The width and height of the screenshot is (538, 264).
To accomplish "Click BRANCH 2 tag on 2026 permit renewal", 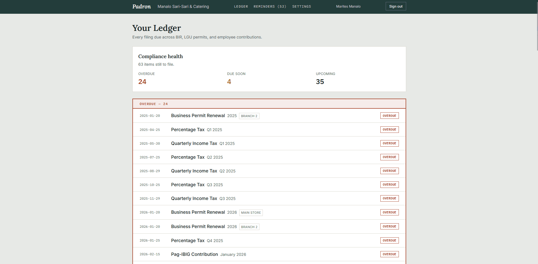I will click(x=249, y=227).
